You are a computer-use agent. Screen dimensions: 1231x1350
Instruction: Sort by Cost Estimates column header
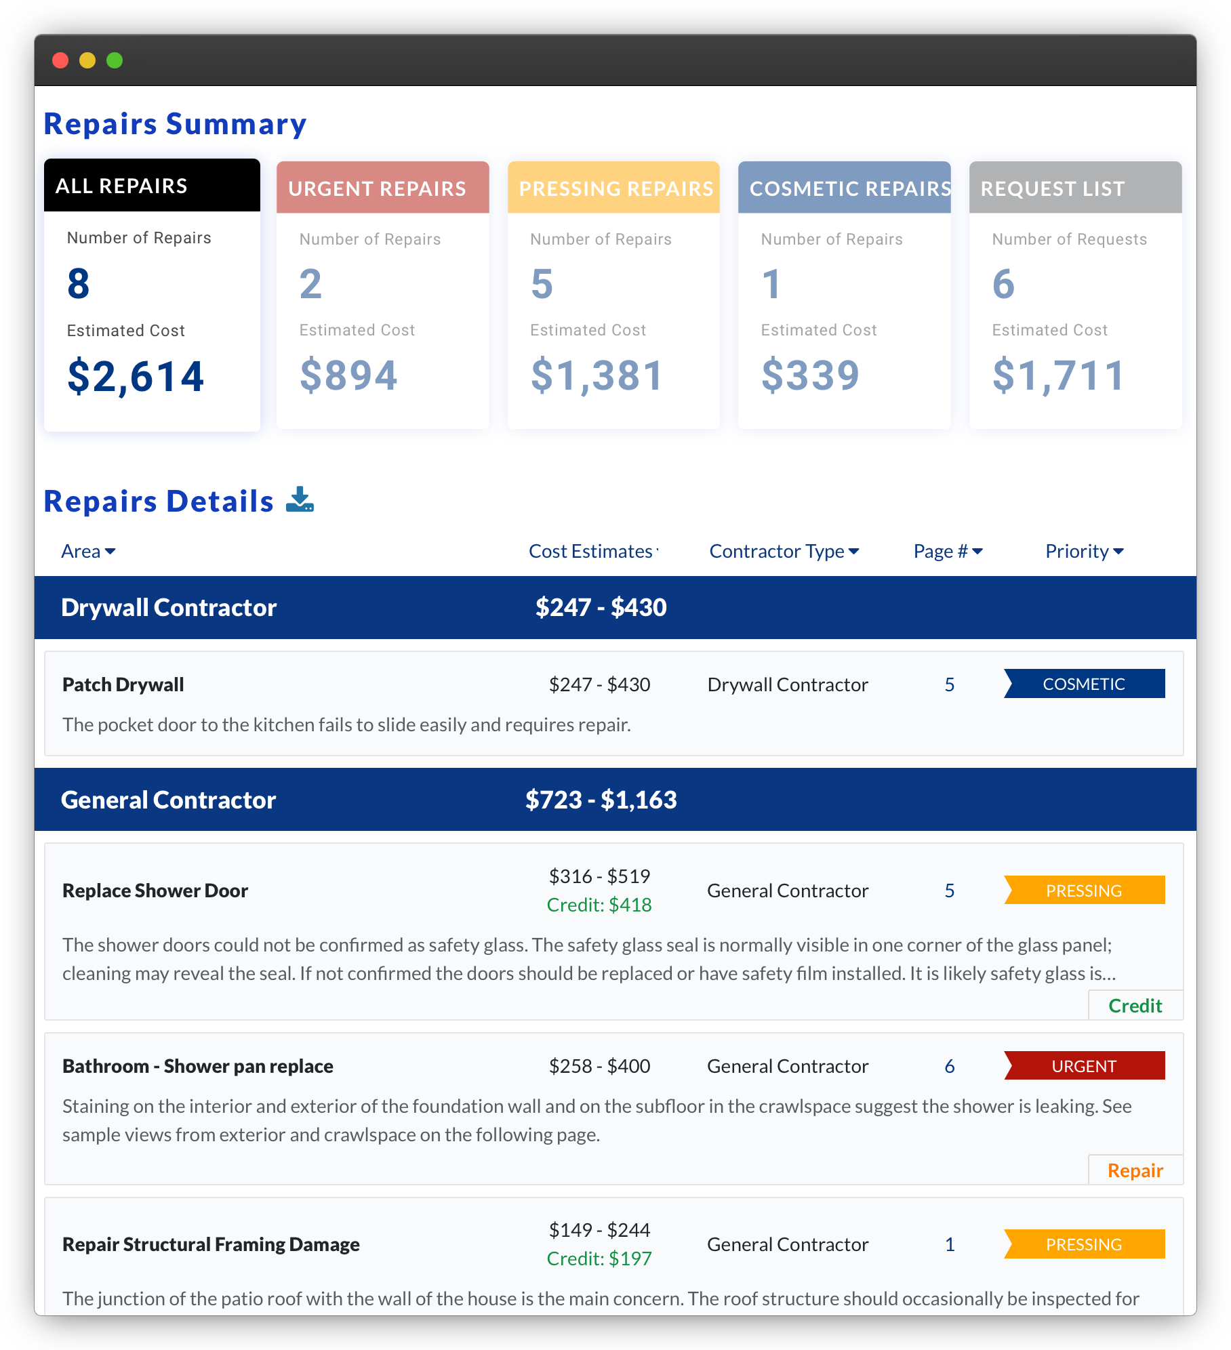point(592,552)
